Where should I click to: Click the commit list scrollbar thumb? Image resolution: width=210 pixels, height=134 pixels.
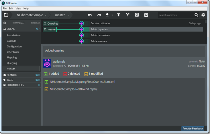pos(206,21)
